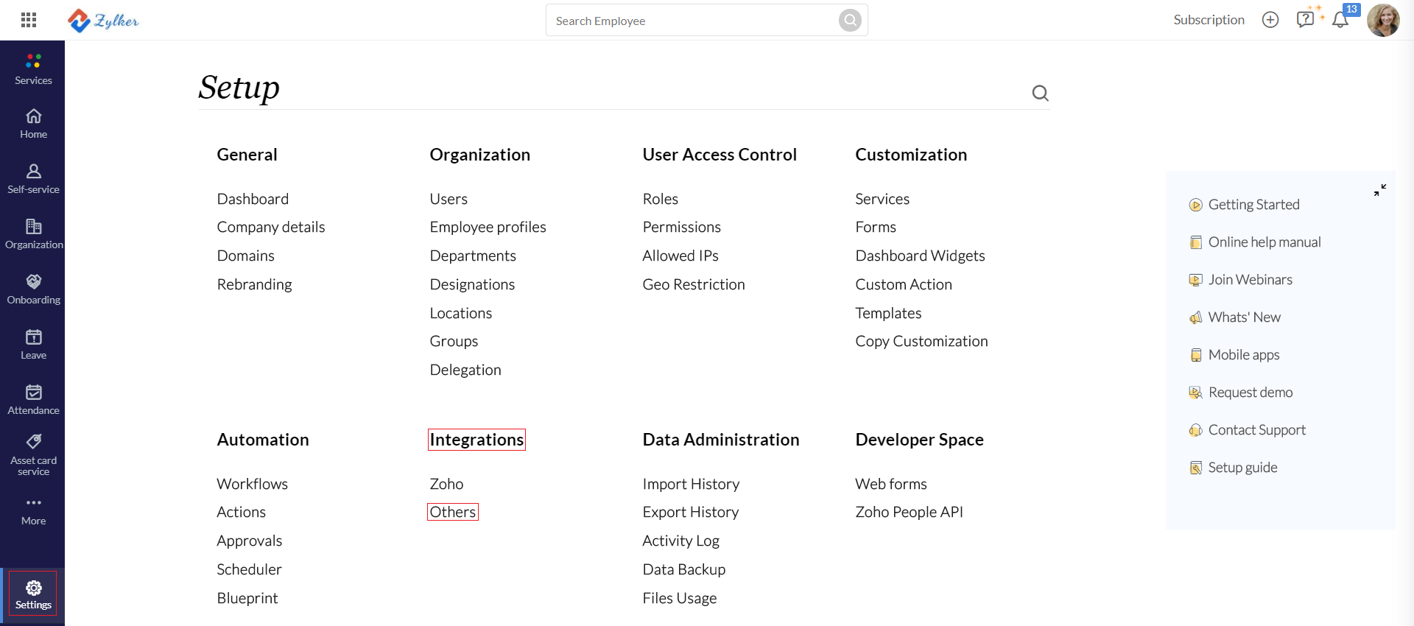Open Departments
This screenshot has height=626, width=1414.
(473, 256)
